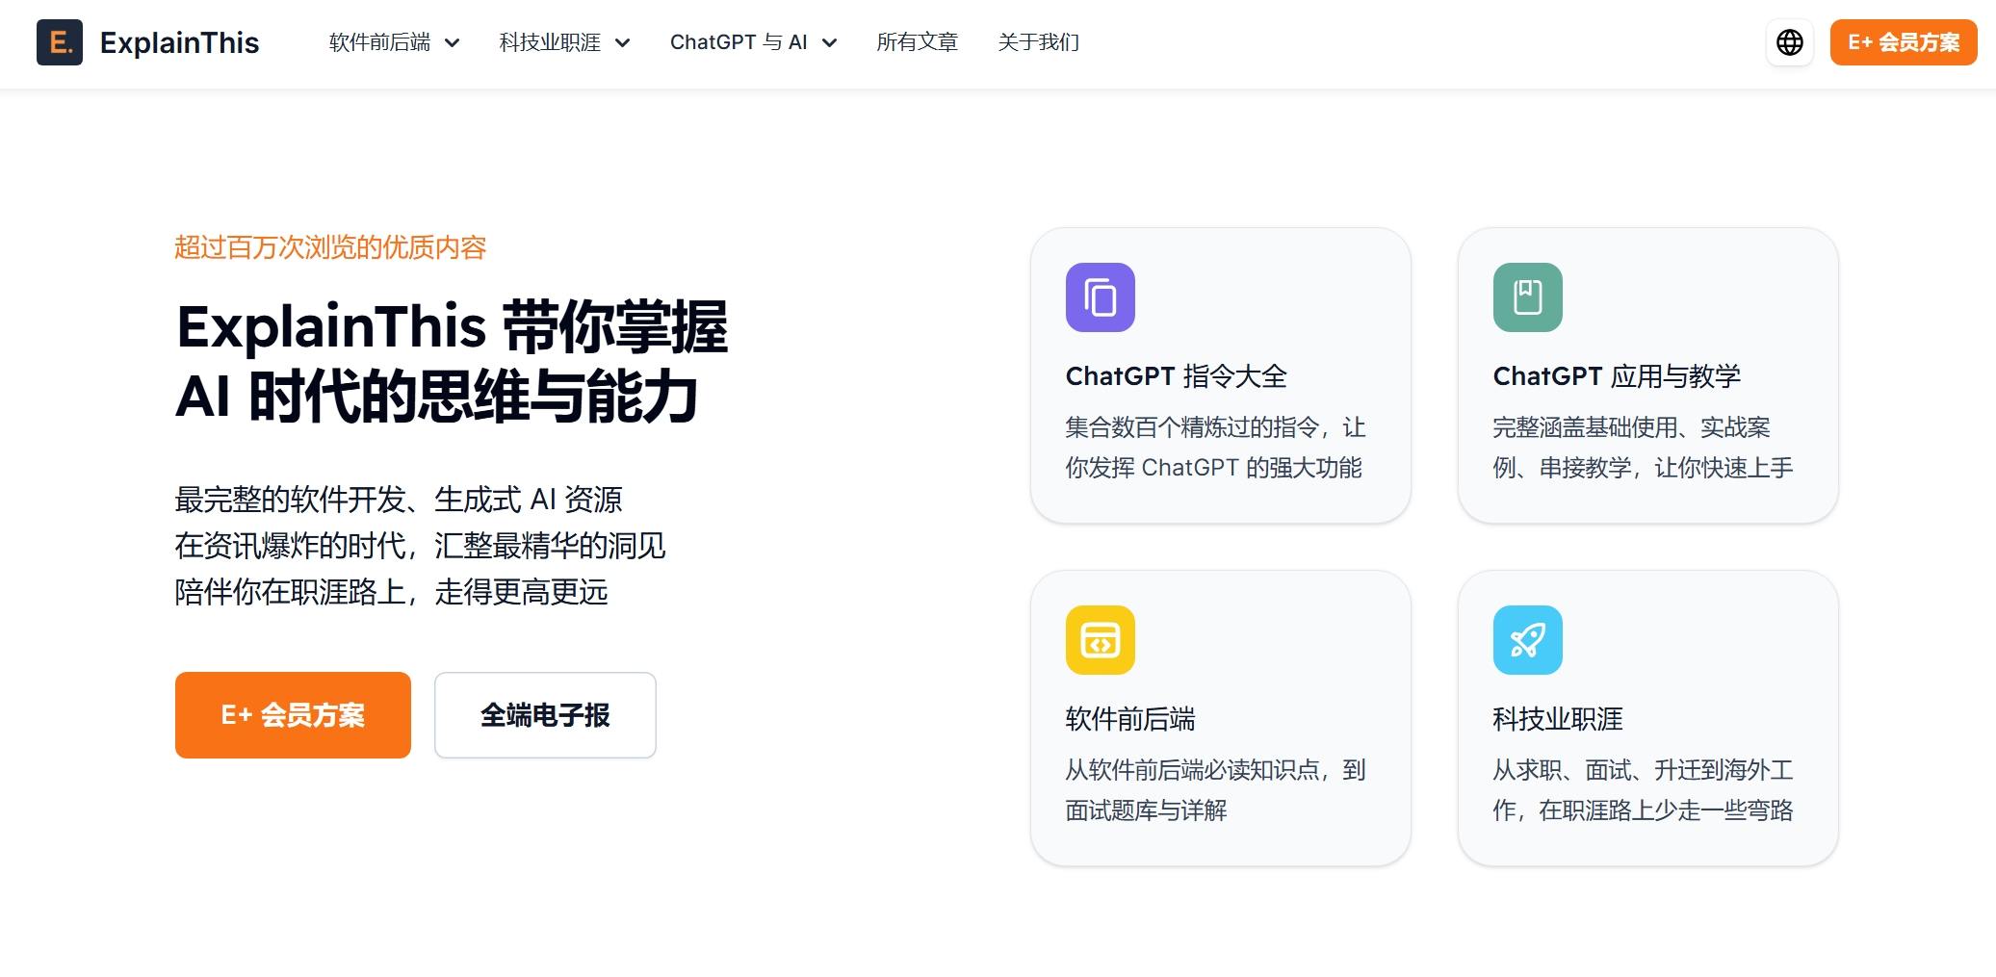Viewport: 1996px width, 977px height.
Task: Expand the 软件前后端 navigation dropdown
Action: (395, 42)
